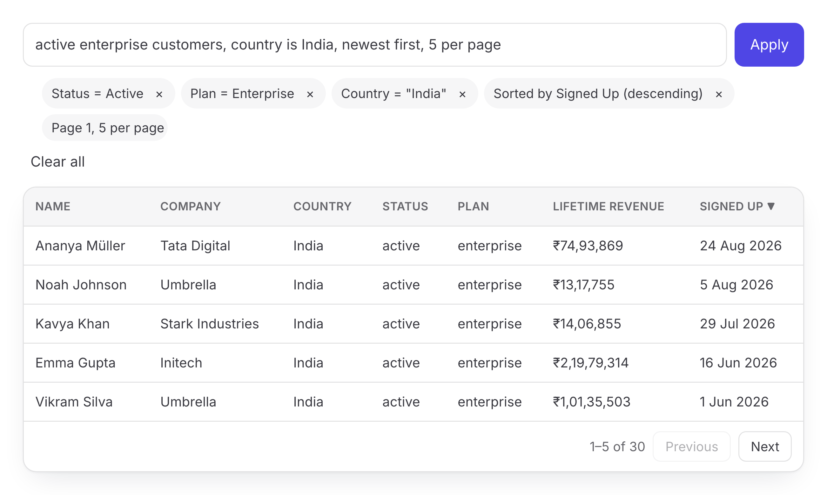827x495 pixels.
Task: Click the 1 Jun 2026 signup date
Action: [x=734, y=402]
